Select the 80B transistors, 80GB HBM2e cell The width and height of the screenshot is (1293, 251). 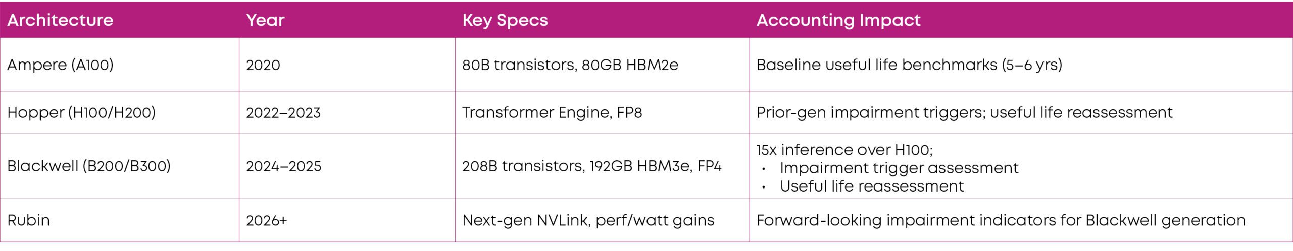570,65
